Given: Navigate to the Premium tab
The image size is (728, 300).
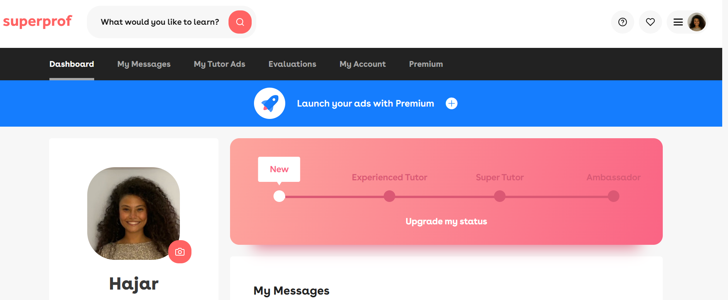Looking at the screenshot, I should [426, 64].
